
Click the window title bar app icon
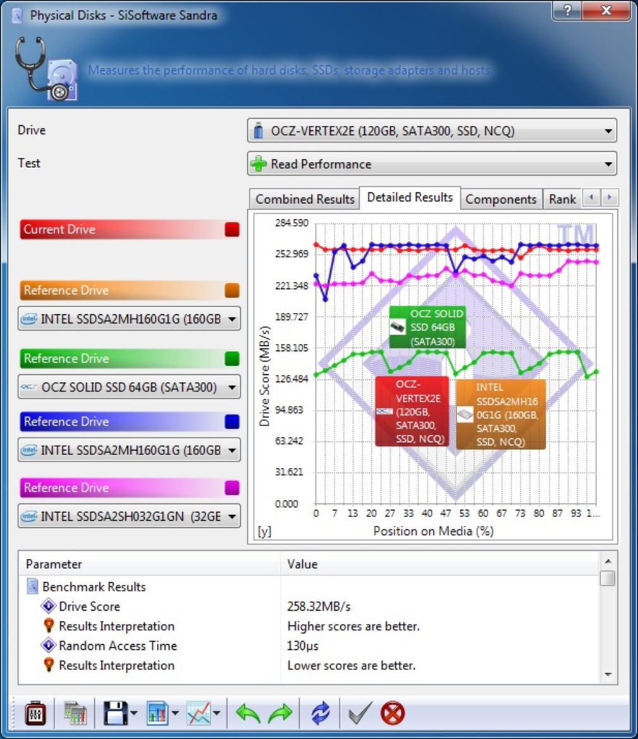click(x=17, y=16)
